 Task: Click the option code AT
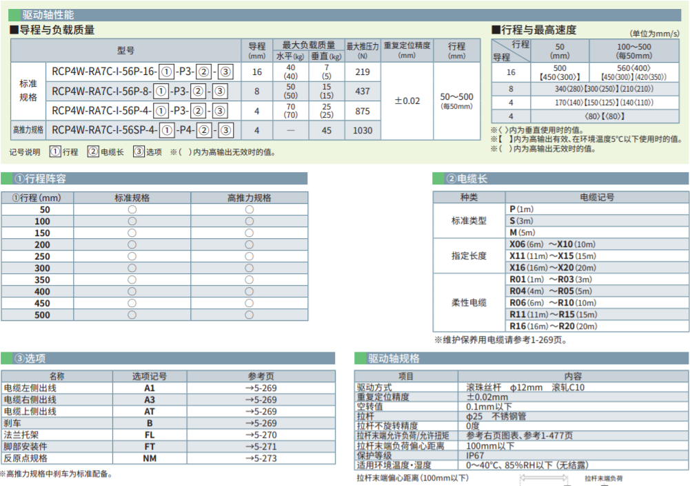coord(150,411)
